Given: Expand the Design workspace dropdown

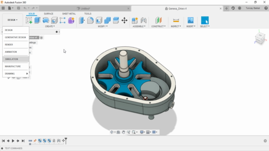Looking at the screenshot, I should click(x=12, y=20).
